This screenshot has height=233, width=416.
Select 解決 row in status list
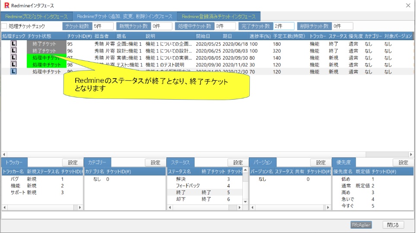(x=205, y=179)
